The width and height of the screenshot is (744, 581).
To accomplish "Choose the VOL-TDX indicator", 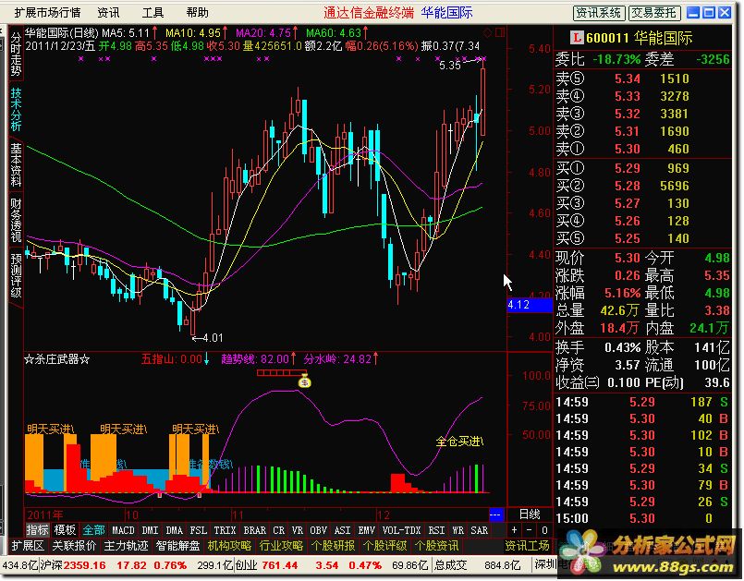I will pos(401,530).
